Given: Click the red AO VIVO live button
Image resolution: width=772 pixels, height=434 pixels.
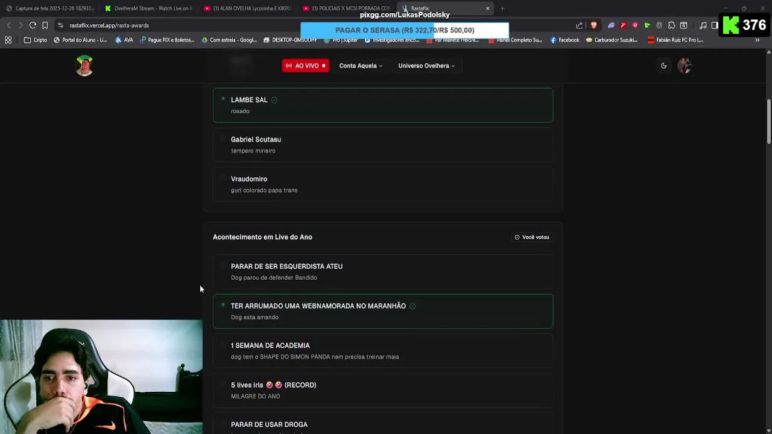Looking at the screenshot, I should click(x=305, y=66).
